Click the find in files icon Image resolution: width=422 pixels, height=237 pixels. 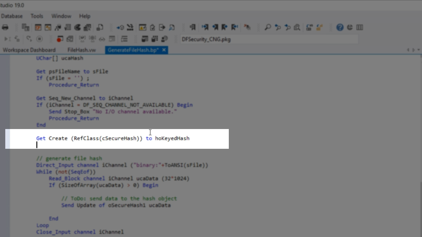297,27
